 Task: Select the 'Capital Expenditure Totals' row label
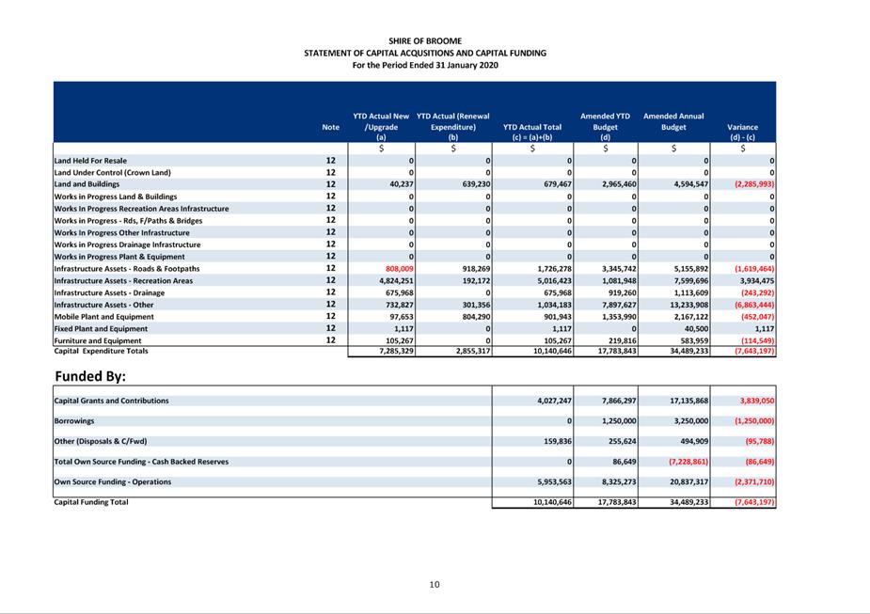[101, 352]
